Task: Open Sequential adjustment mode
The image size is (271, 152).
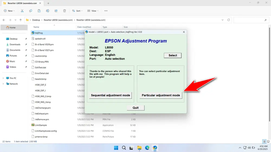Action: point(111,95)
